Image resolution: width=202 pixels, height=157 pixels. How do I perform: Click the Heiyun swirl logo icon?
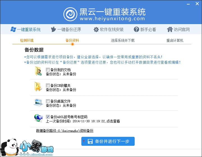click(70, 14)
